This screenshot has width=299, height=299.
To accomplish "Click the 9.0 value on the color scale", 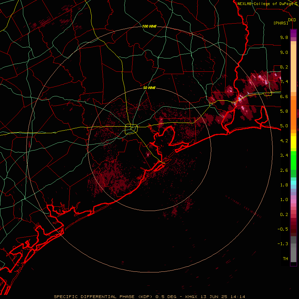I will [x=284, y=52].
